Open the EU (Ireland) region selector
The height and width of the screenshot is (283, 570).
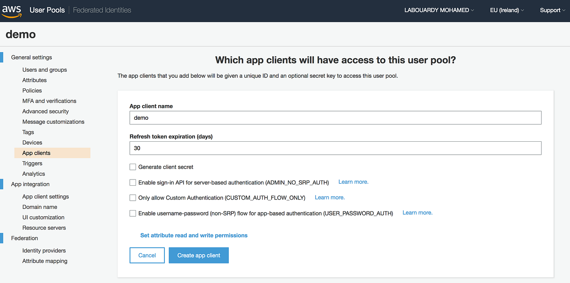point(506,10)
